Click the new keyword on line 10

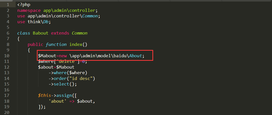point(63,56)
